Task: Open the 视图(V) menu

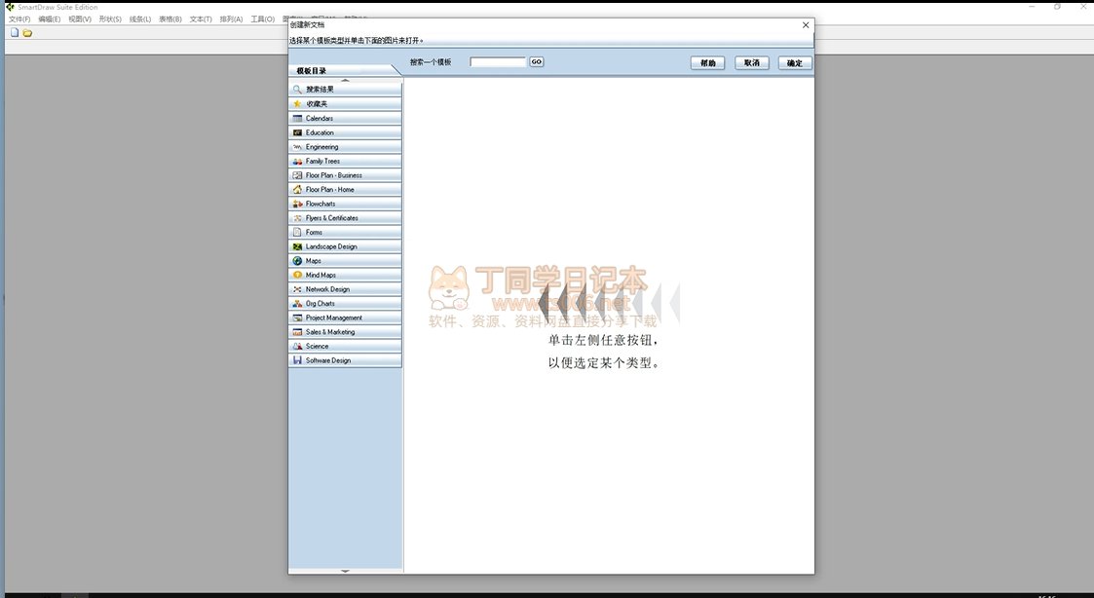Action: 80,19
